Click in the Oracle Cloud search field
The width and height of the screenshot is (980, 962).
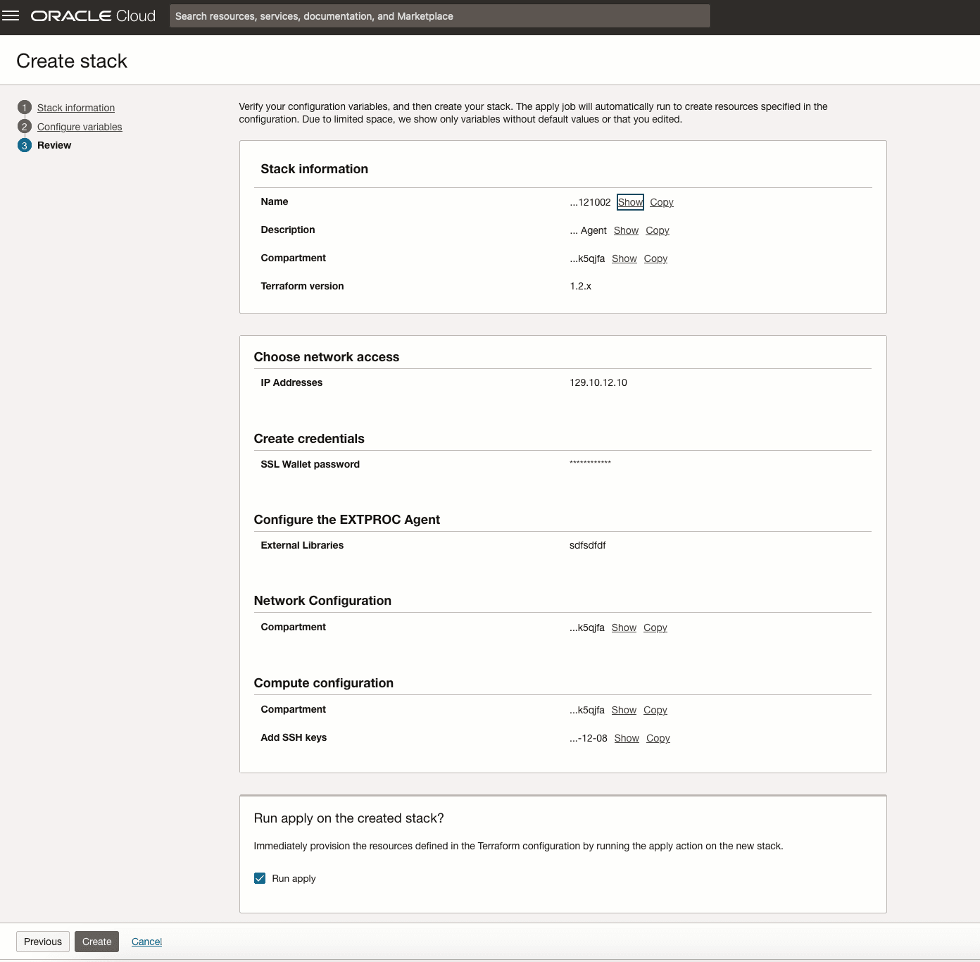[439, 16]
